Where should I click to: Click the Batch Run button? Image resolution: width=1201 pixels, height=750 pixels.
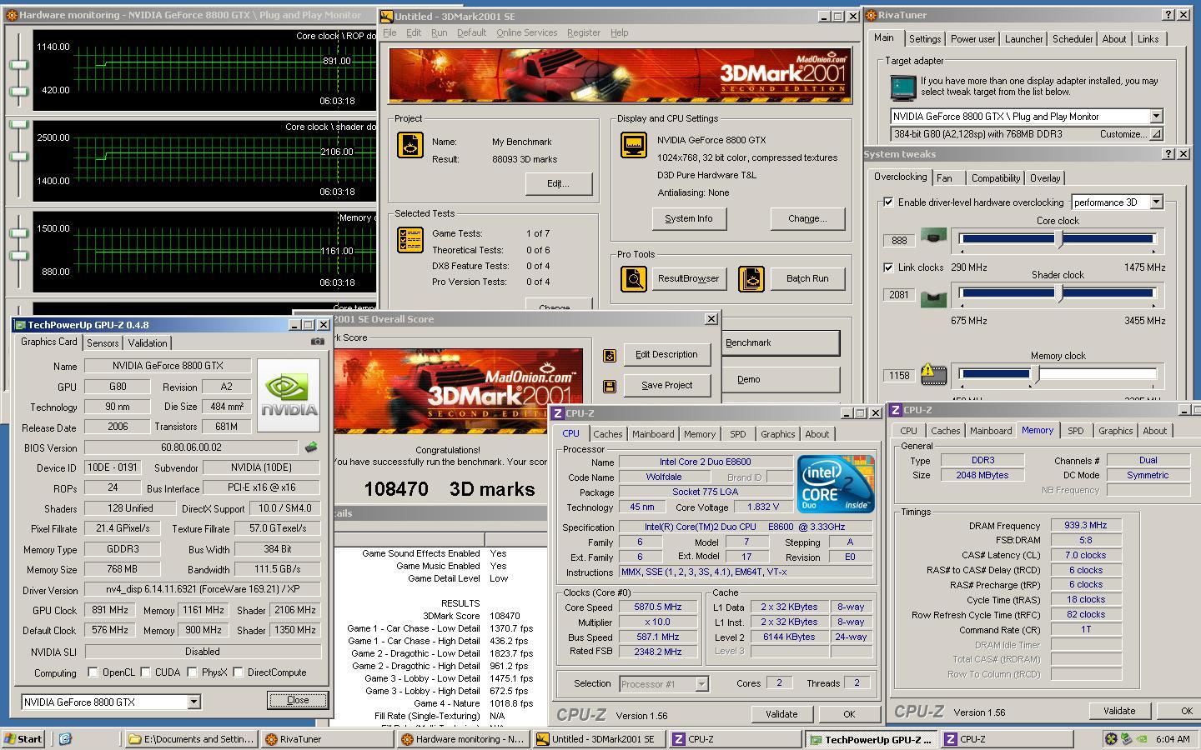[807, 278]
